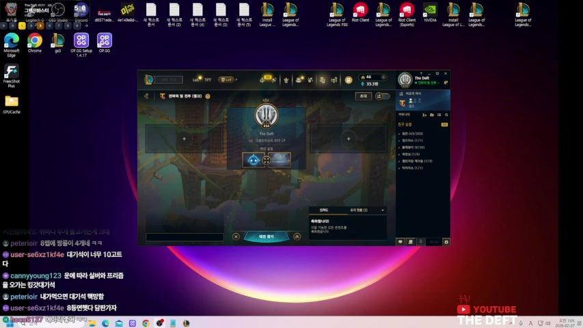Click the League of Legends logo in client
Image resolution: width=583 pixels, height=328 pixels.
click(149, 79)
